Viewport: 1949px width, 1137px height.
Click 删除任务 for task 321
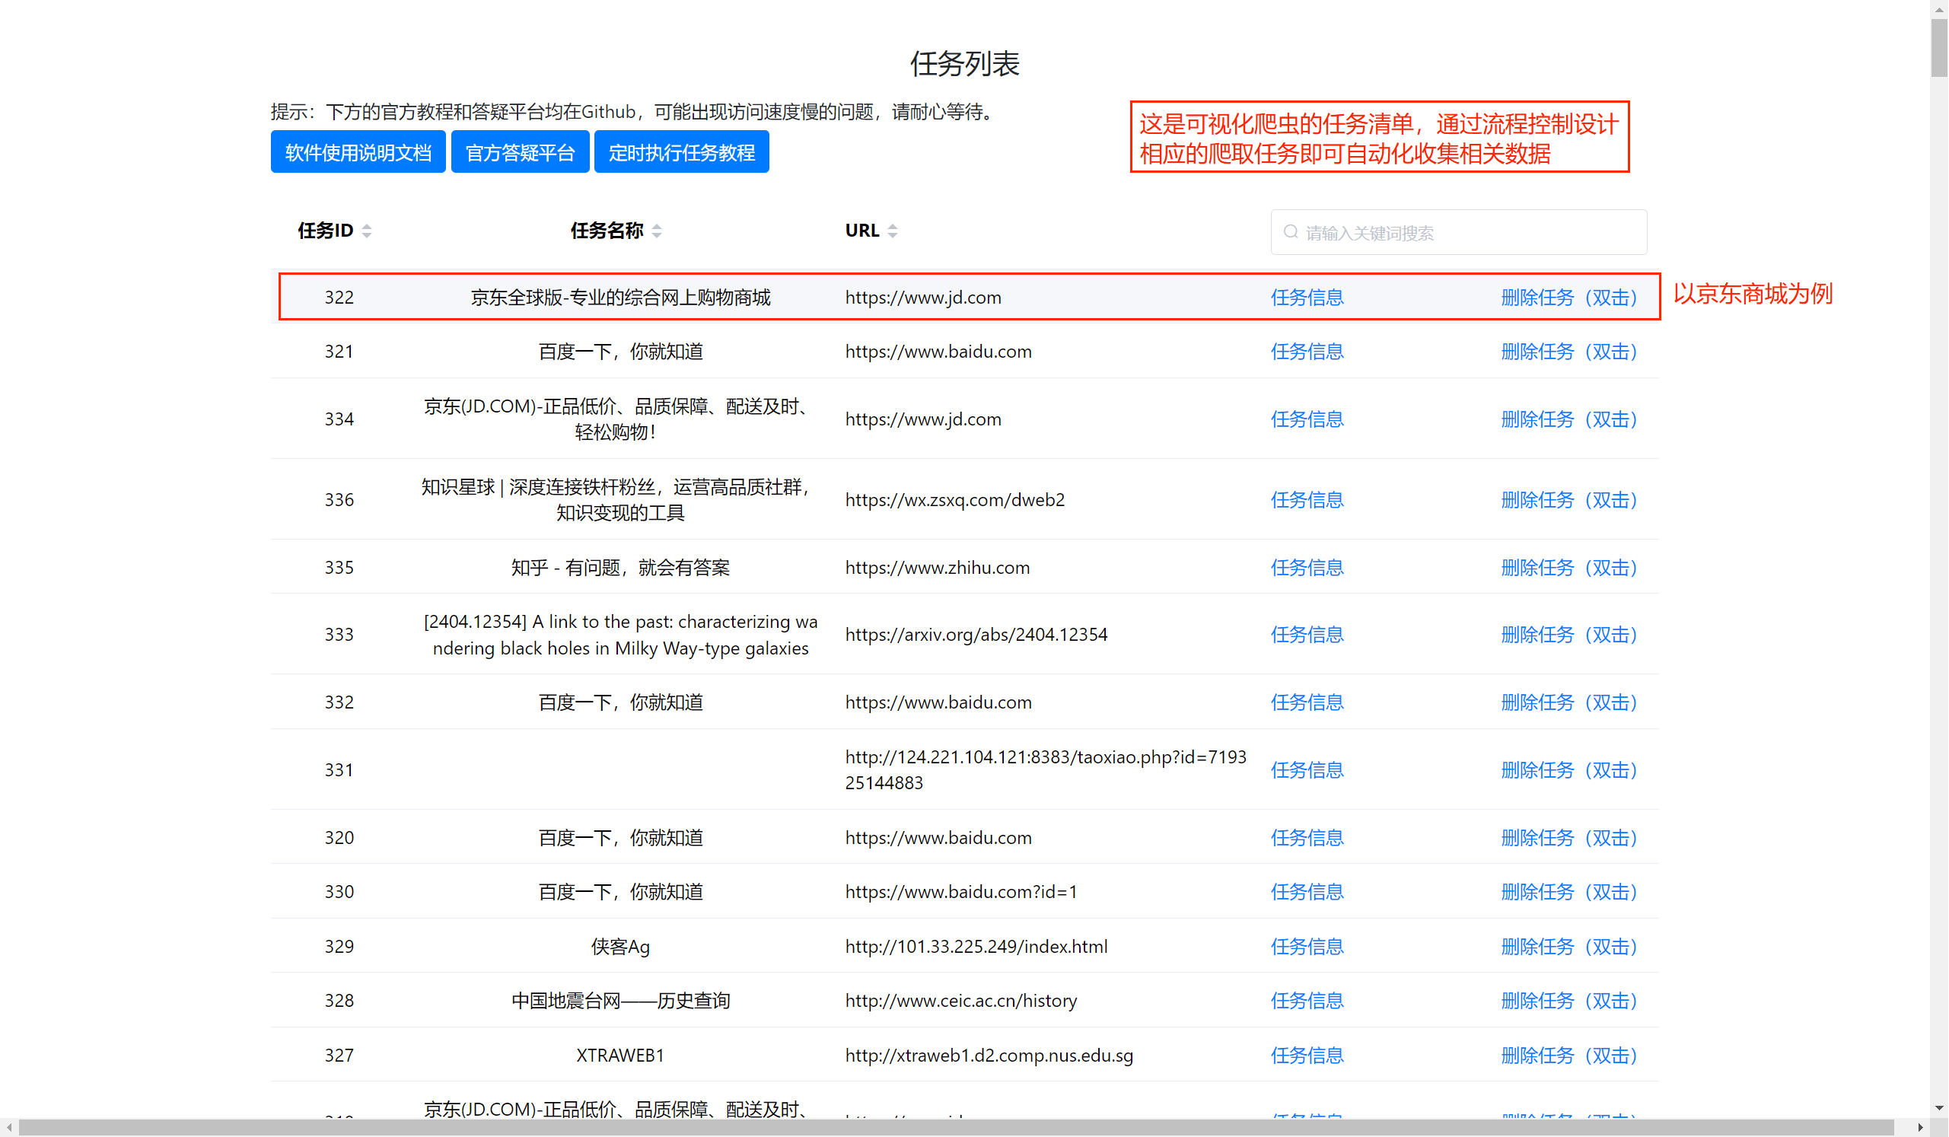1569,351
